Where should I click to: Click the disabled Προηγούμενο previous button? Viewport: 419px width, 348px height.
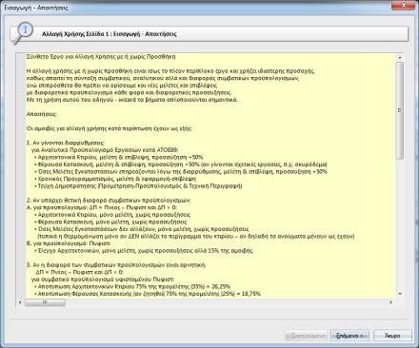tap(307, 336)
